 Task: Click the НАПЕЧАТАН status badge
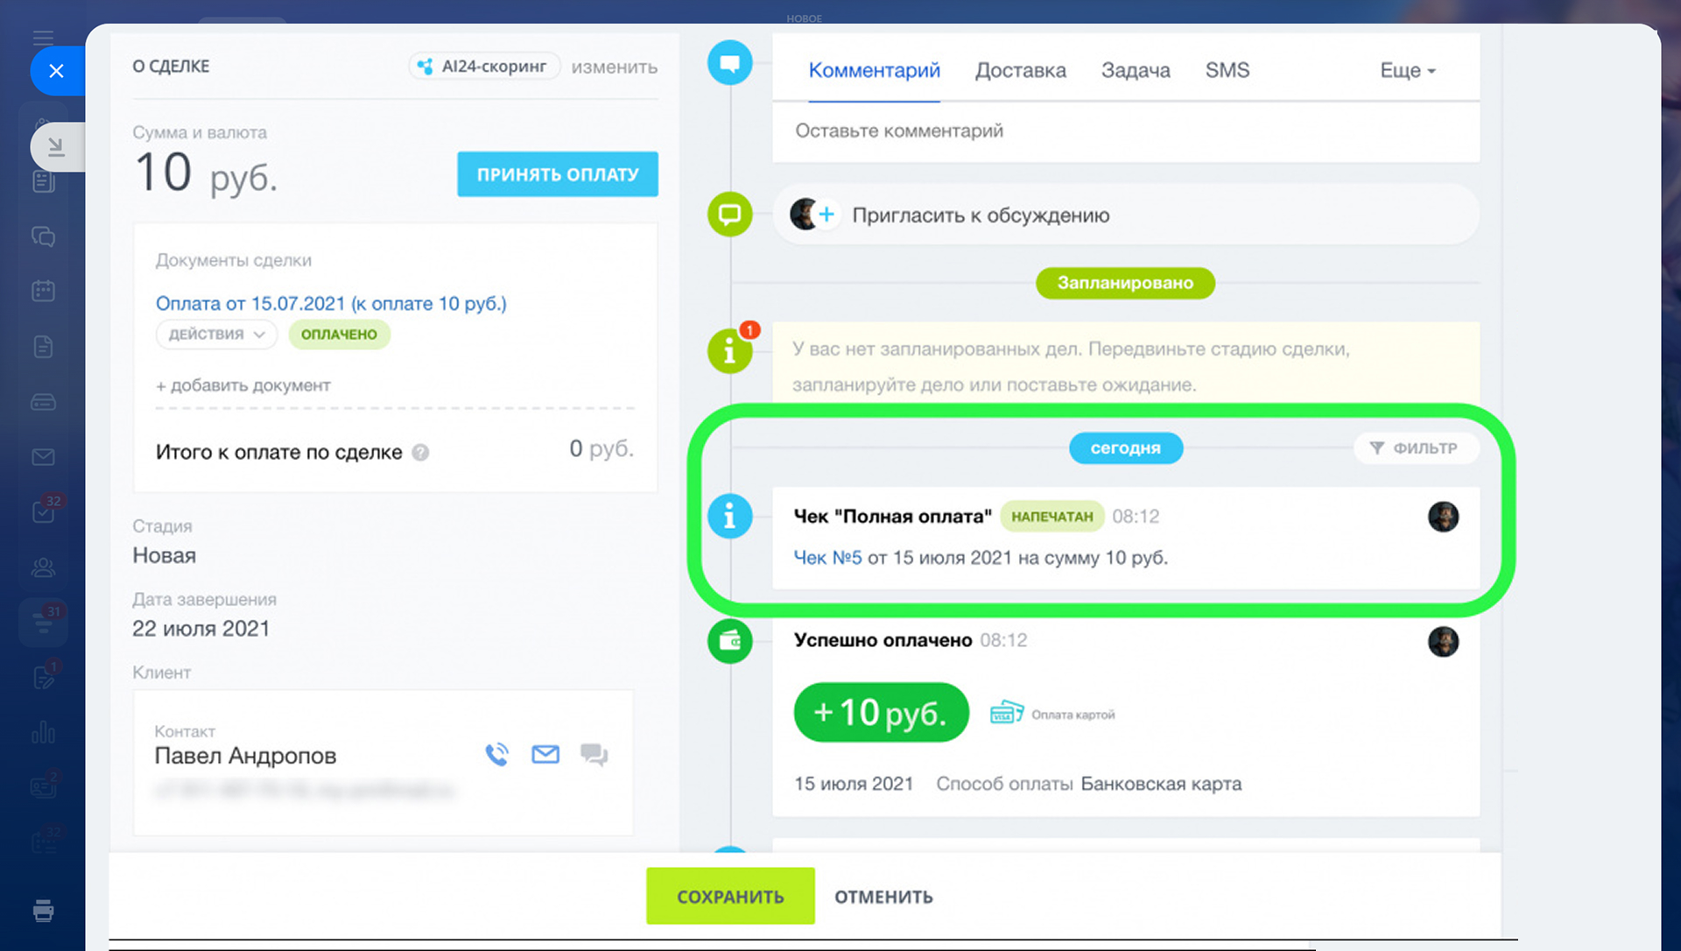click(x=1052, y=517)
